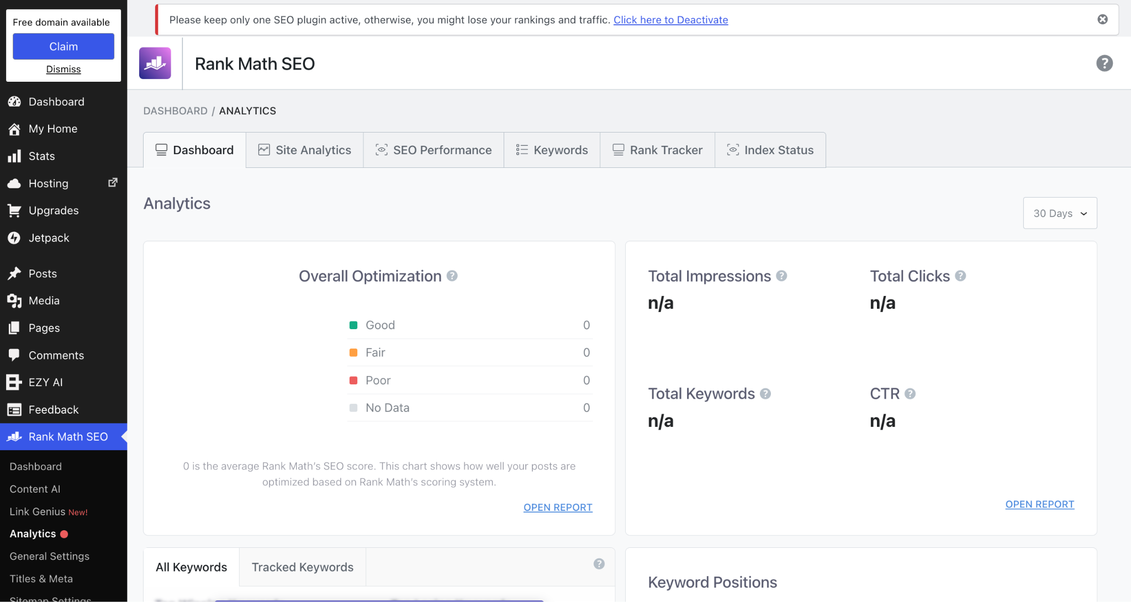
Task: Claim the free domain
Action: click(x=64, y=46)
